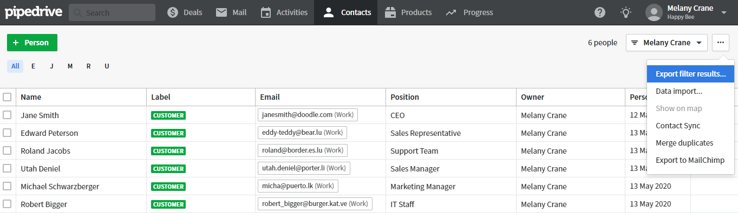Image resolution: width=738 pixels, height=213 pixels.
Task: Open the help question mark icon
Action: (x=600, y=12)
